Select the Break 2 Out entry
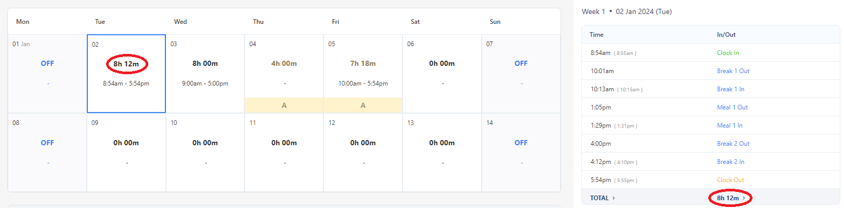The width and height of the screenshot is (844, 208). pos(733,144)
